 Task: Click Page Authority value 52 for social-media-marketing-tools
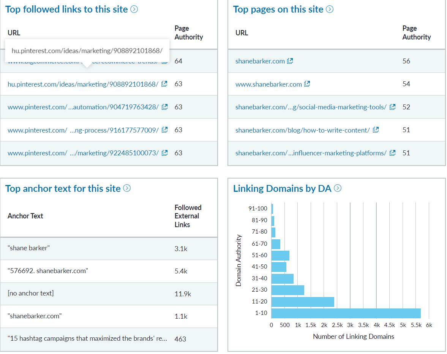[x=406, y=107]
